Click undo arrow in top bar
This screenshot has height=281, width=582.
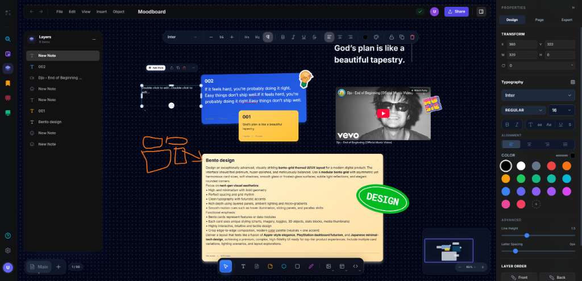32,11
